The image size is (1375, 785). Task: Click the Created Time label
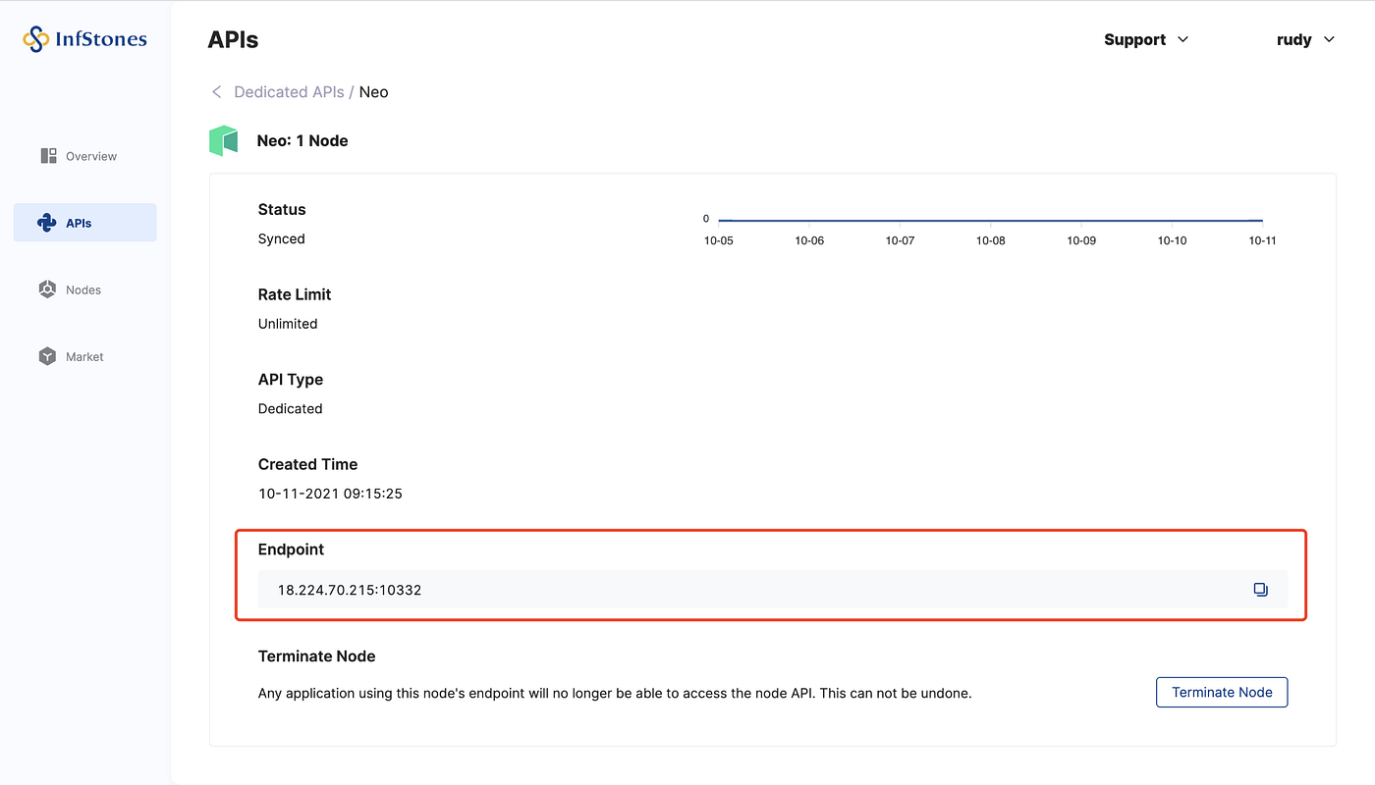tap(307, 464)
